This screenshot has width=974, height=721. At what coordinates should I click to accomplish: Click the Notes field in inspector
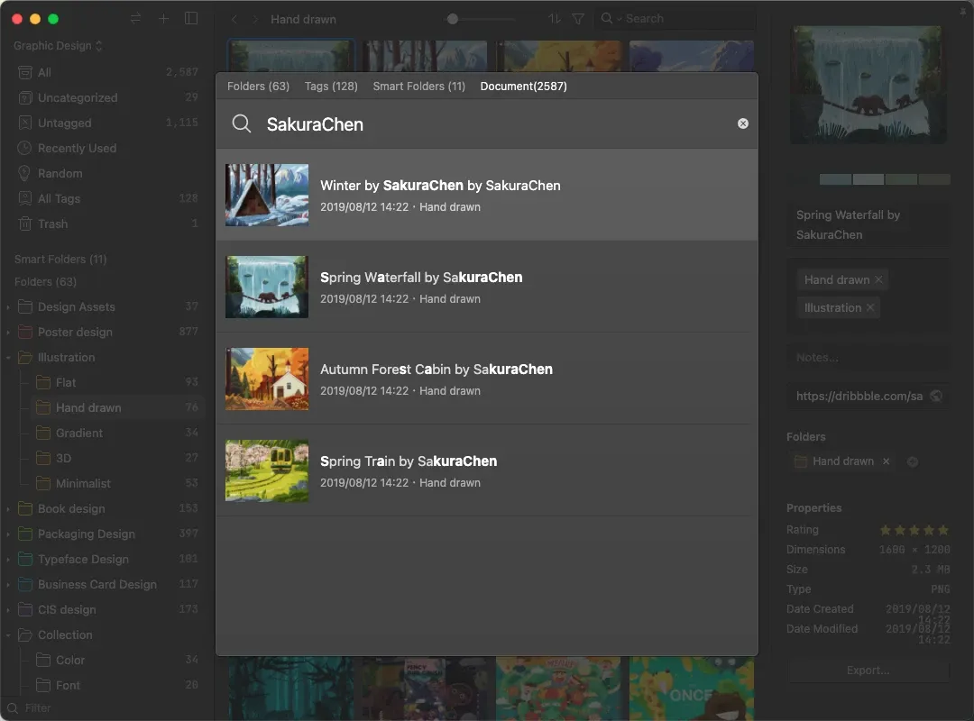pyautogui.click(x=868, y=358)
